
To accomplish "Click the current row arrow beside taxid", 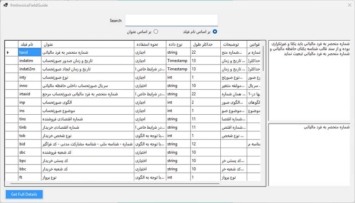I will point(8,52).
